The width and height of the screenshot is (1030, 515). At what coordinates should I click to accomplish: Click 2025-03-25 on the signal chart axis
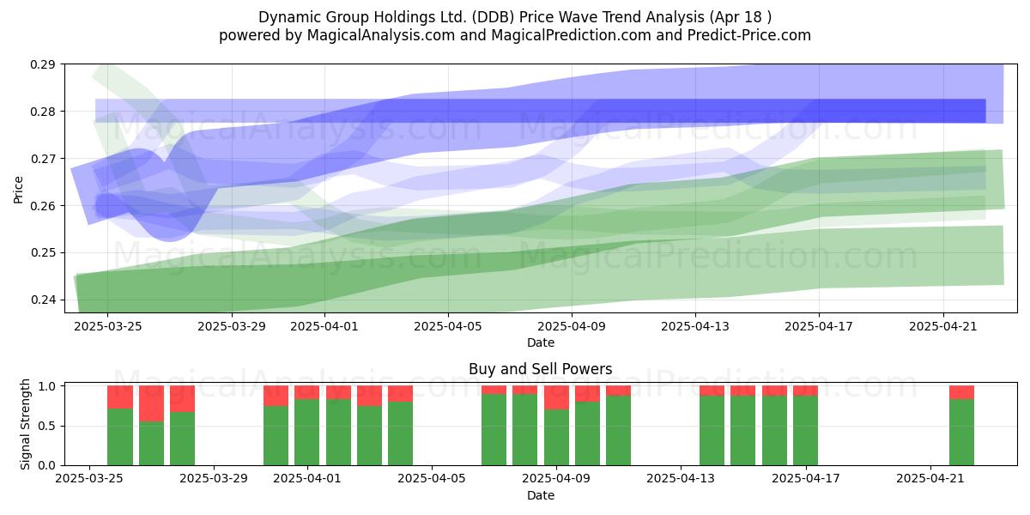click(89, 479)
